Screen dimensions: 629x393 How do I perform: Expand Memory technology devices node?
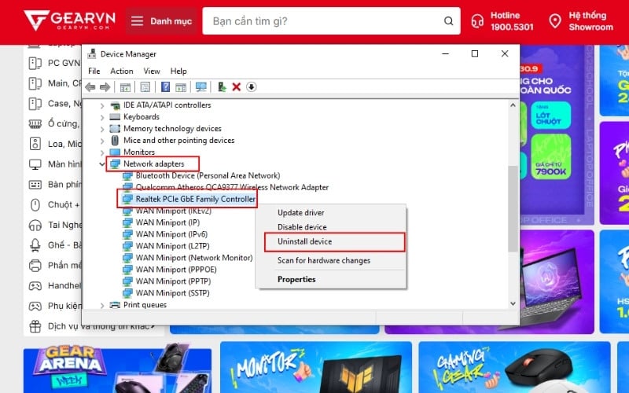(102, 129)
